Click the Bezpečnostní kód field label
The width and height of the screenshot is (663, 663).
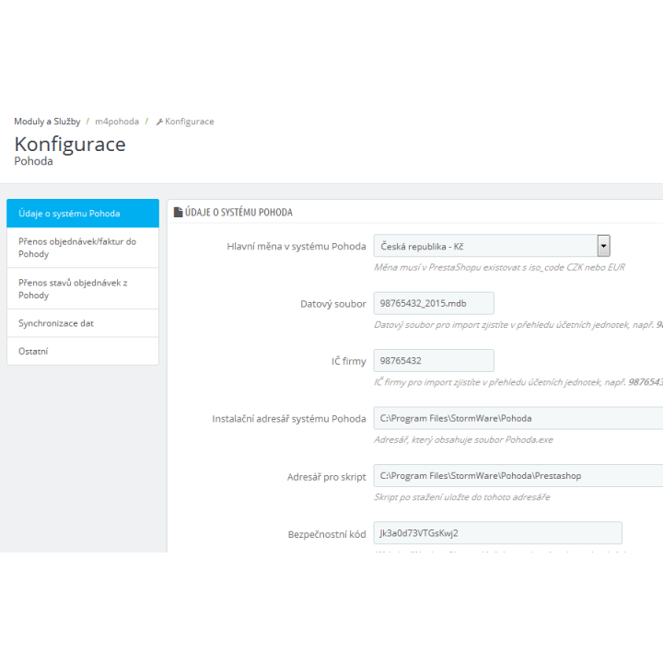326,534
